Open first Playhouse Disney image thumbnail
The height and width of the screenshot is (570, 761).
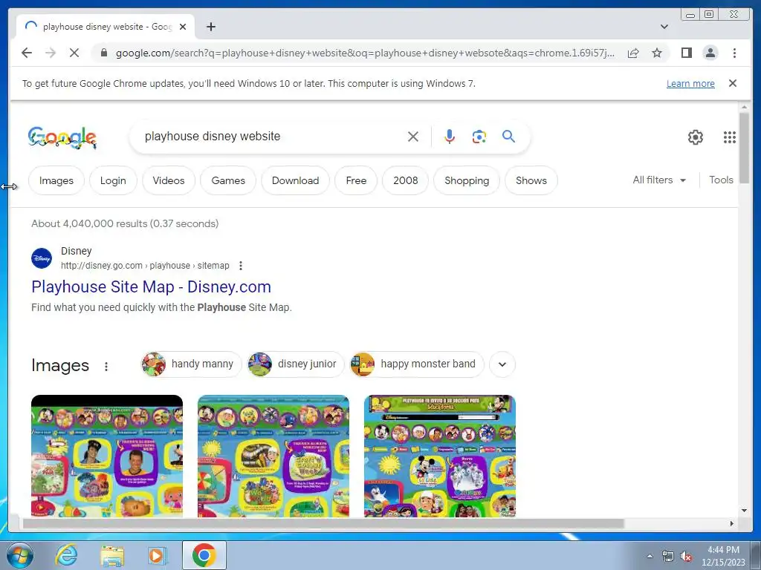(x=107, y=456)
